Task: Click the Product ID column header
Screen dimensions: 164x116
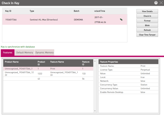Action: pyautogui.click(x=41, y=63)
